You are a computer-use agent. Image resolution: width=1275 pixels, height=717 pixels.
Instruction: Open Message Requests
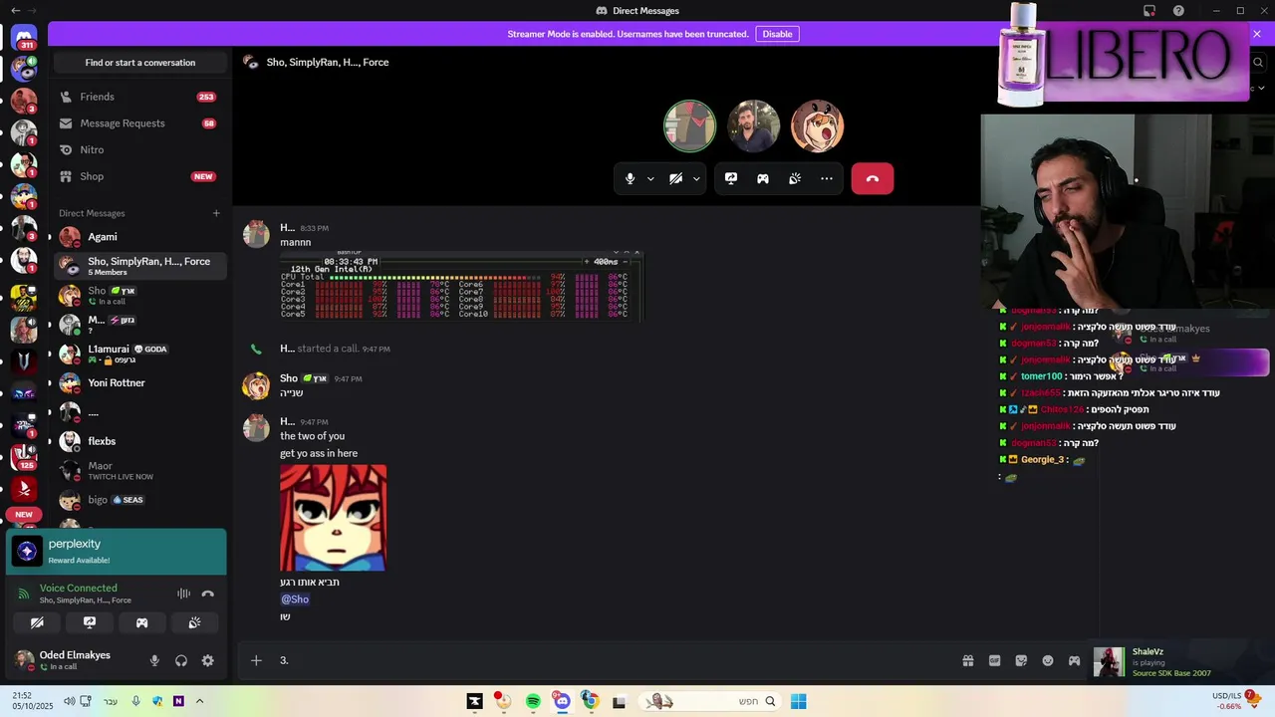tap(139, 123)
